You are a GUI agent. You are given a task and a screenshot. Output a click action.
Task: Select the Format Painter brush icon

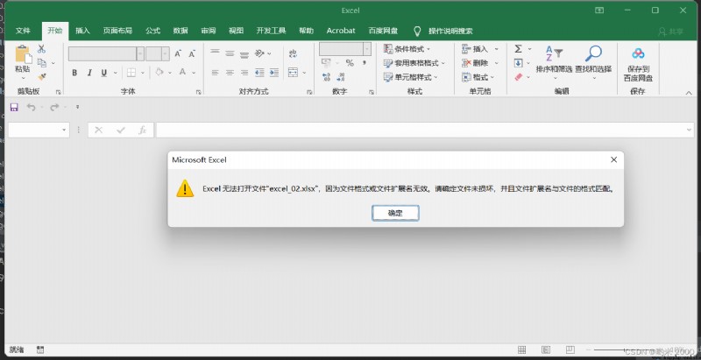(42, 77)
